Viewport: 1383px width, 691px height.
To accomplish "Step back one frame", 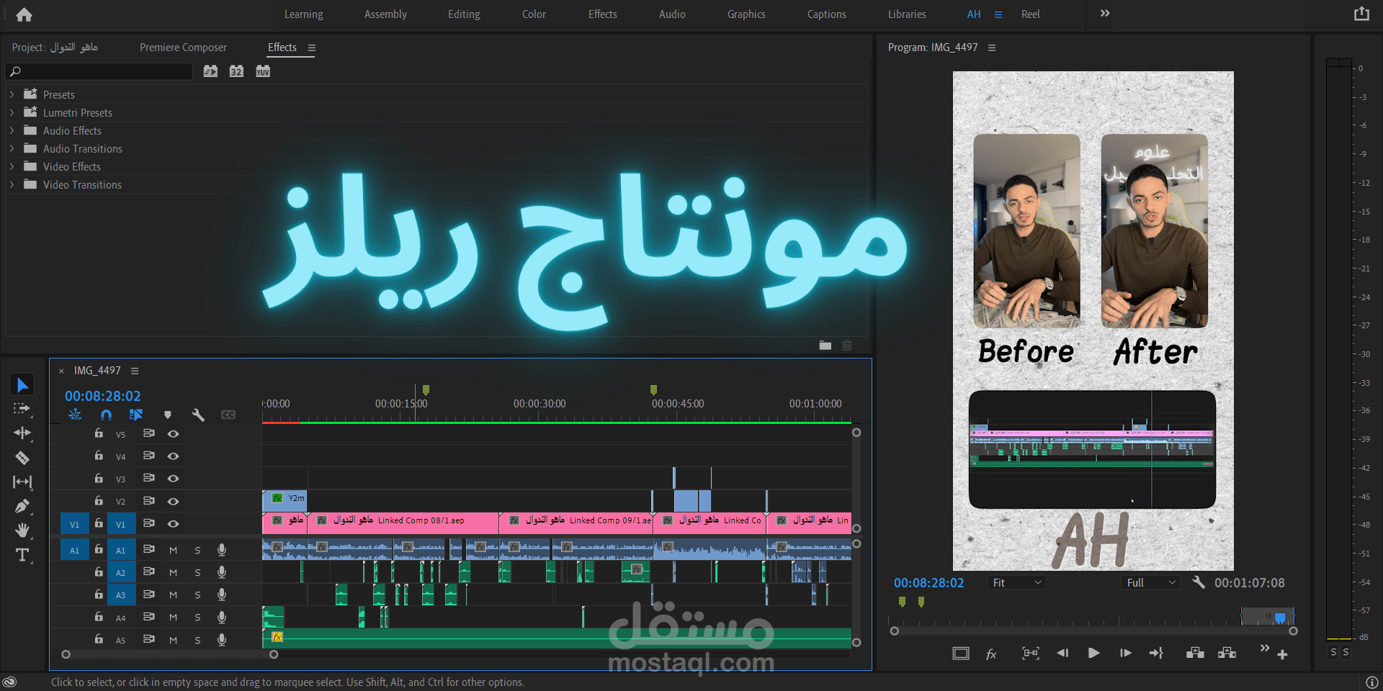I will point(1062,653).
